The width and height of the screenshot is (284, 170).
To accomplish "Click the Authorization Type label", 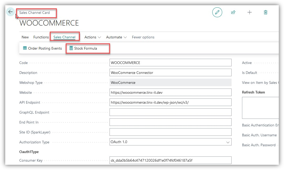I will click(x=34, y=142).
